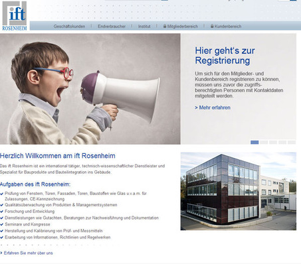
Task: Open the Kundenbereich navigation label
Action: (228, 27)
